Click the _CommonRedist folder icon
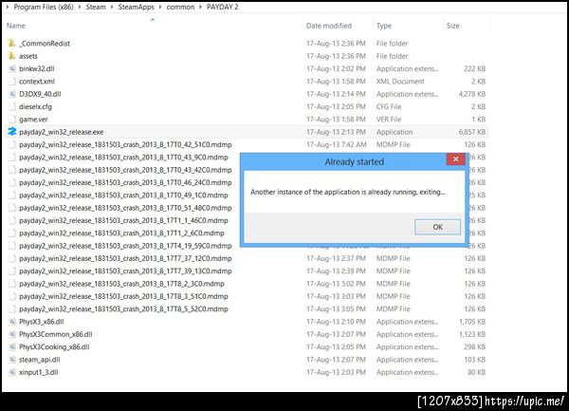 11,44
